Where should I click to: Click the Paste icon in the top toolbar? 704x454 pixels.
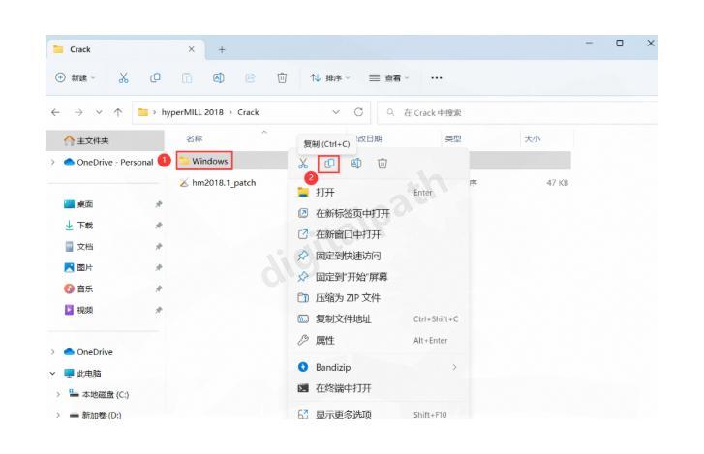point(187,78)
